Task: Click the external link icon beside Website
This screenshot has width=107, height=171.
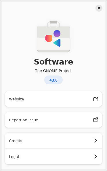Action: [x=96, y=99]
